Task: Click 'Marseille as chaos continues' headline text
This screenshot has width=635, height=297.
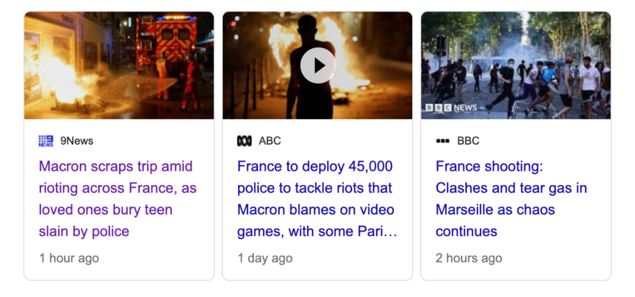Action: pos(495,221)
